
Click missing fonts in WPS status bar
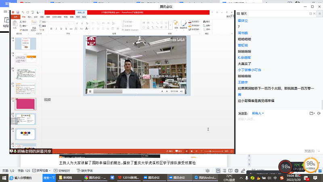point(85,171)
